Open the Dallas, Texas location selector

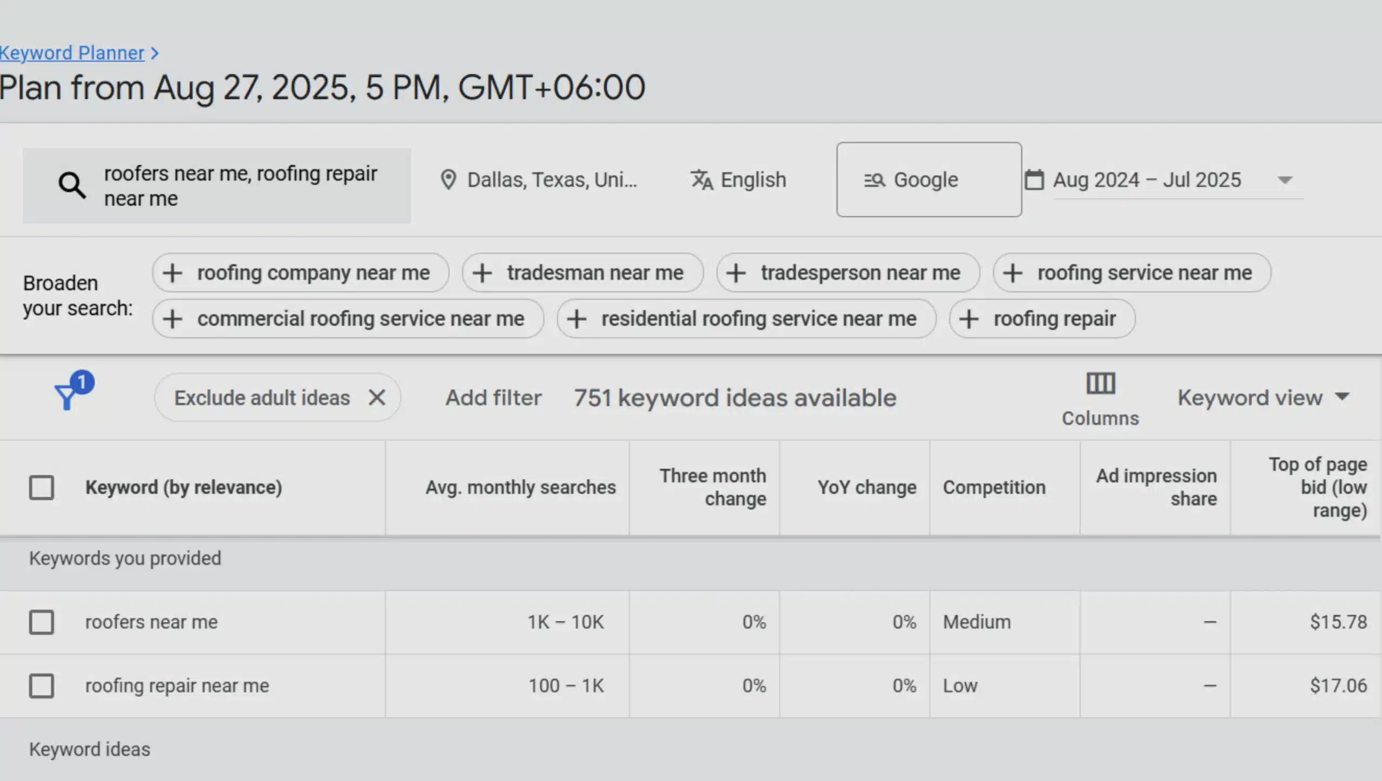pyautogui.click(x=551, y=180)
